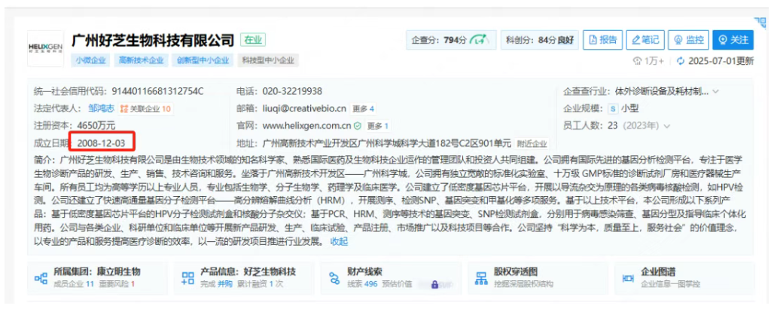The height and width of the screenshot is (321, 777).
Task: Expand the 企查查行业 industry dropdown arrow
Action: click(715, 91)
